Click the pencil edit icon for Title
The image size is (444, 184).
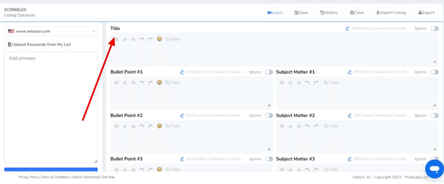tap(347, 29)
